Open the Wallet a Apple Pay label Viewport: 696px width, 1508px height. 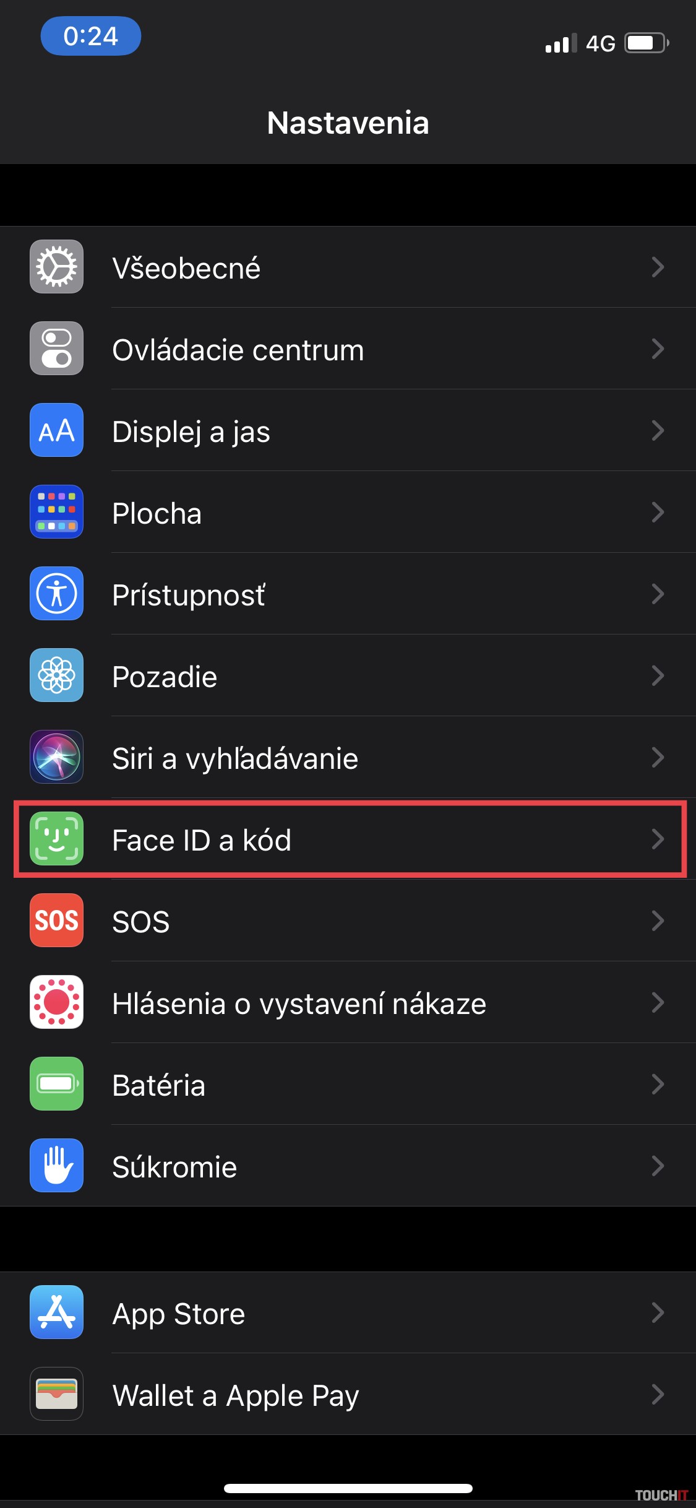(235, 1395)
